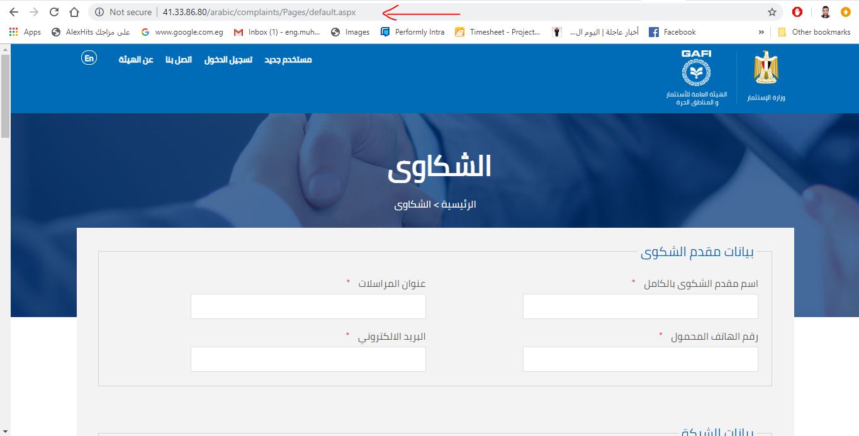Open the اتصل بنا menu item

(x=179, y=60)
